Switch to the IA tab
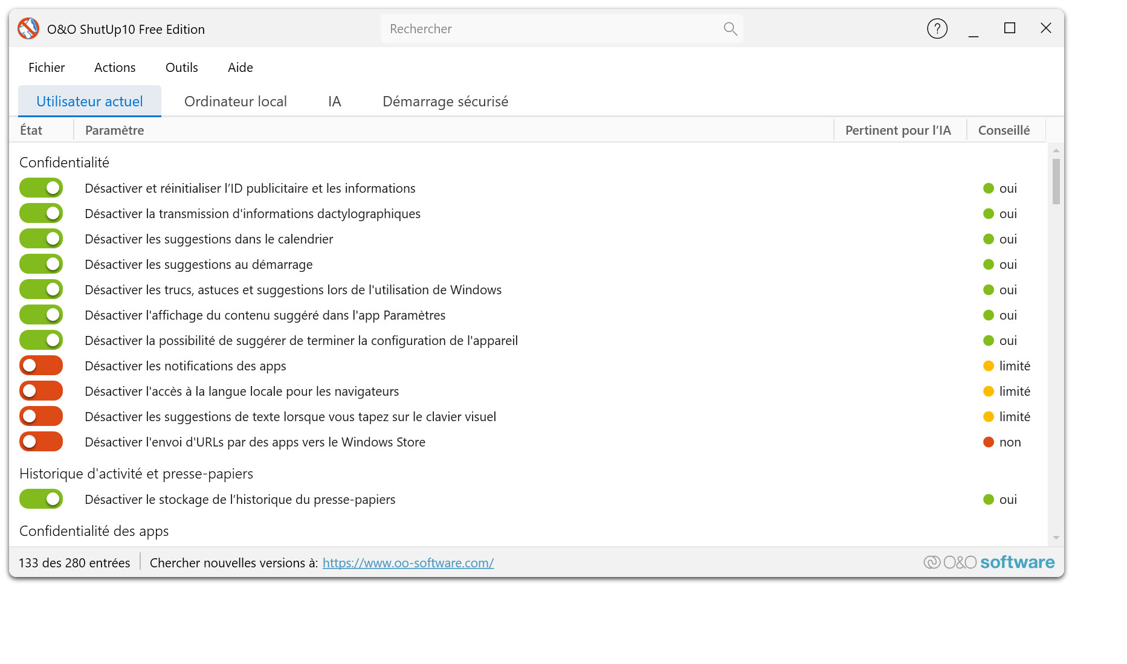Image resolution: width=1127 pixels, height=664 pixels. pyautogui.click(x=335, y=101)
